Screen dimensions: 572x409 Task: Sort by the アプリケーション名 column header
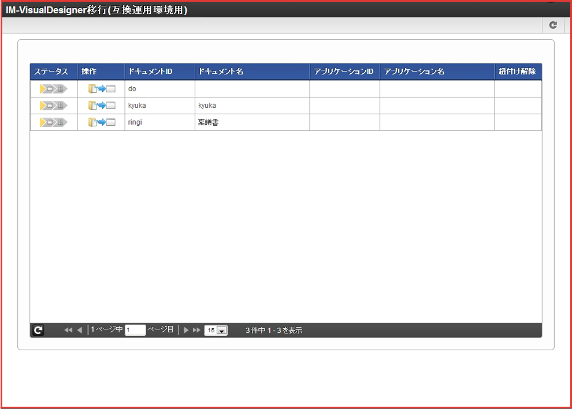point(437,72)
